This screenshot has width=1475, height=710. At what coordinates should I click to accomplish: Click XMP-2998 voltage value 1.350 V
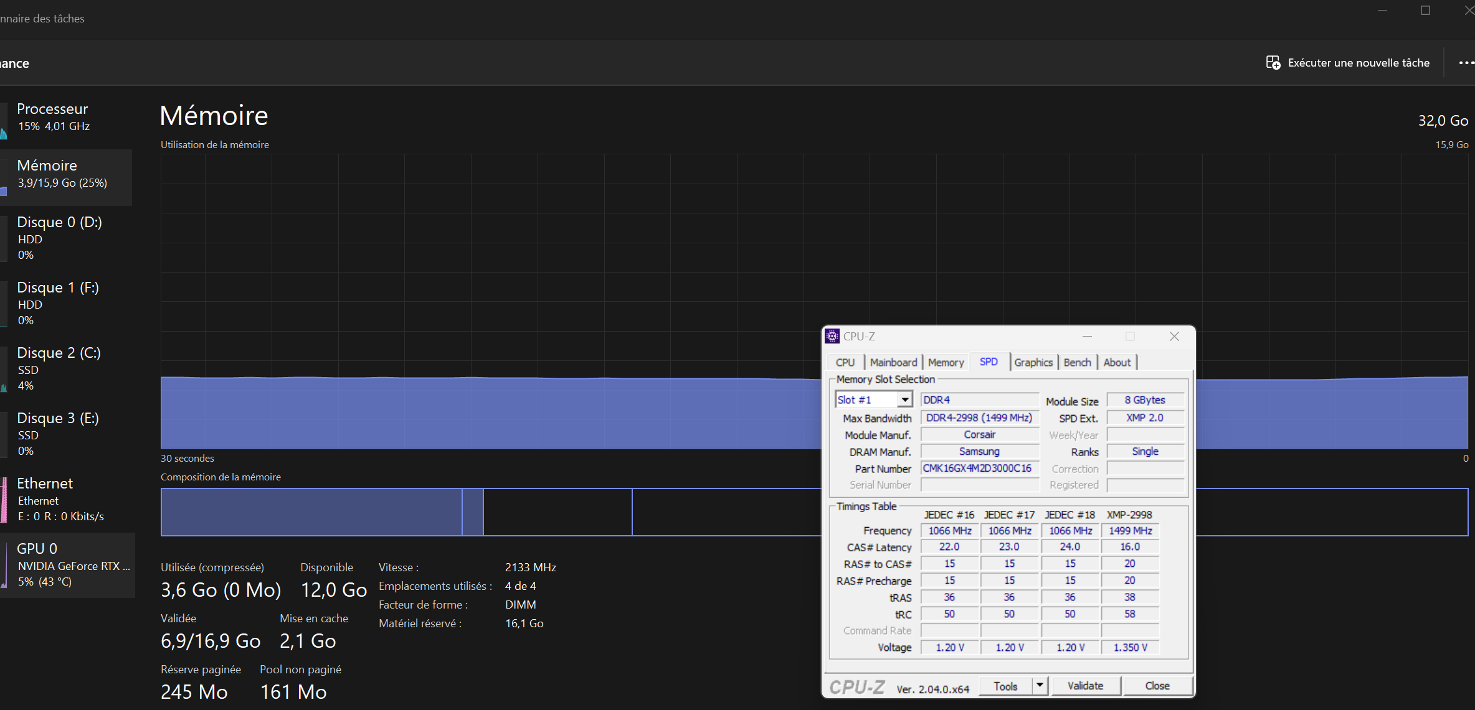1130,647
